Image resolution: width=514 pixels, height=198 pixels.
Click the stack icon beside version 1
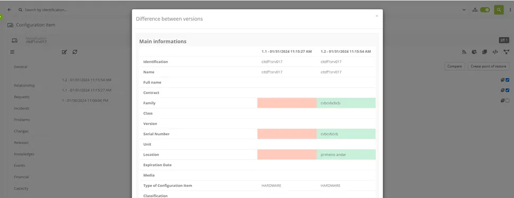point(502,101)
